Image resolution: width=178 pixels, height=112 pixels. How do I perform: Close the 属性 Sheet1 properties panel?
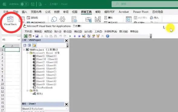(66, 104)
